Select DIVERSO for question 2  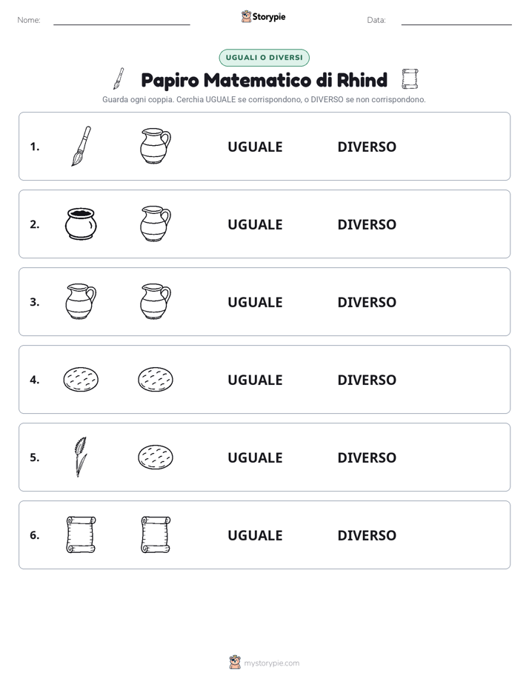tap(367, 224)
